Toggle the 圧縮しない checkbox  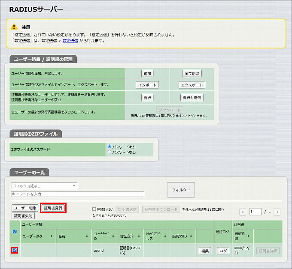[x=94, y=209]
